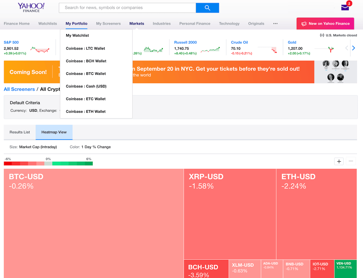Open Size Market Cap (Intraday) selector
Screen dimensions: 363x278
pyautogui.click(x=33, y=147)
